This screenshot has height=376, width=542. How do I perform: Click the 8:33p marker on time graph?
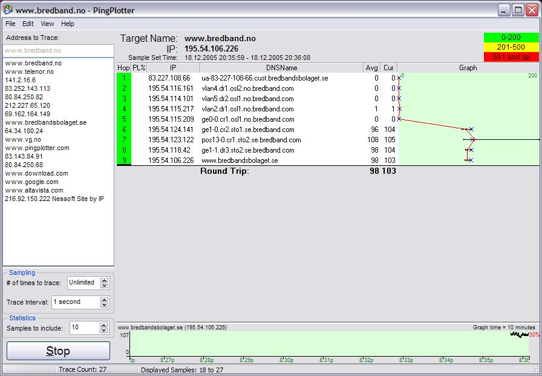[x=406, y=360]
